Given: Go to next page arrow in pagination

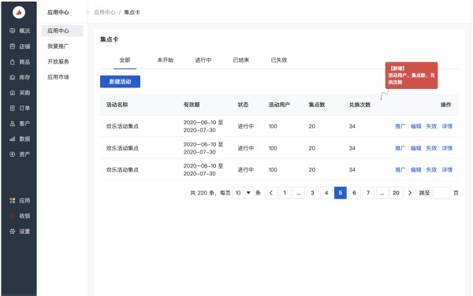Looking at the screenshot, I should point(410,193).
